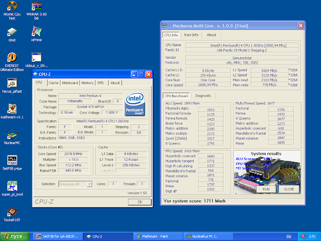Open the About tab in CPU-Z

115,83
